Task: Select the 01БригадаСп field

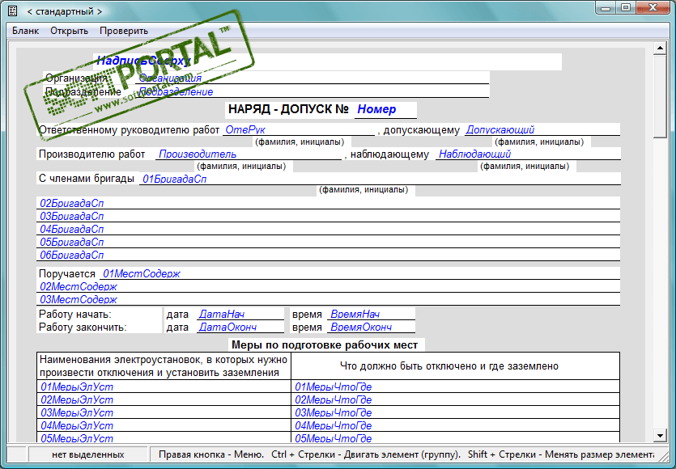Action: click(380, 179)
